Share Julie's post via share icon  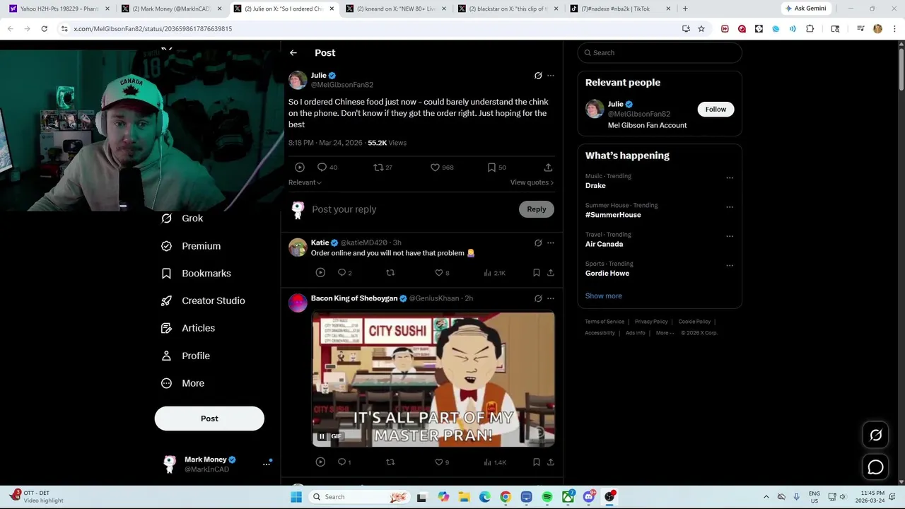click(548, 168)
